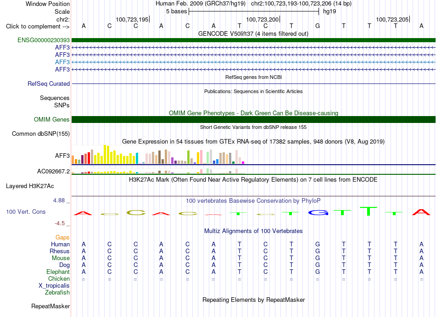The height and width of the screenshot is (317, 436).
Task: Click the 'RefSeq genes from NCBI' title
Action: [253, 77]
